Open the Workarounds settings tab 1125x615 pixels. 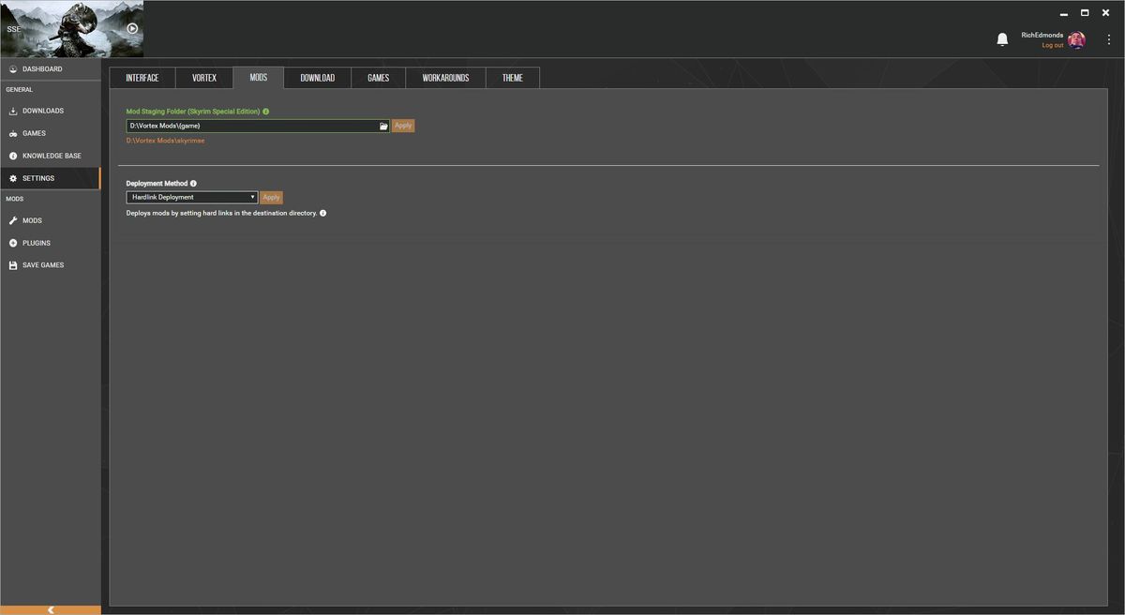point(445,78)
